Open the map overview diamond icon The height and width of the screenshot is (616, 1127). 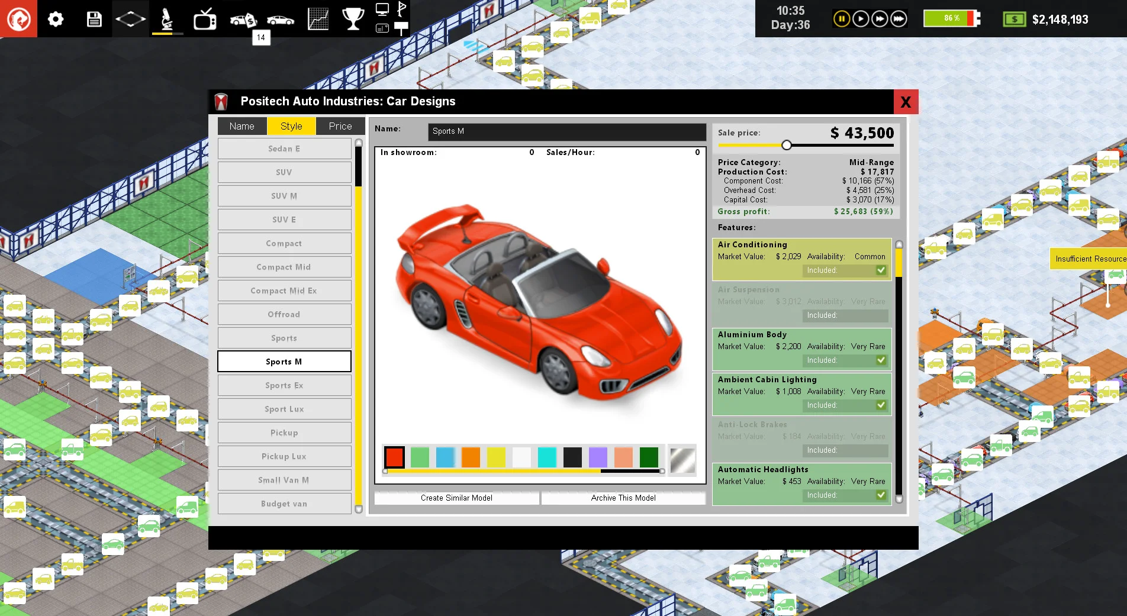pos(130,18)
